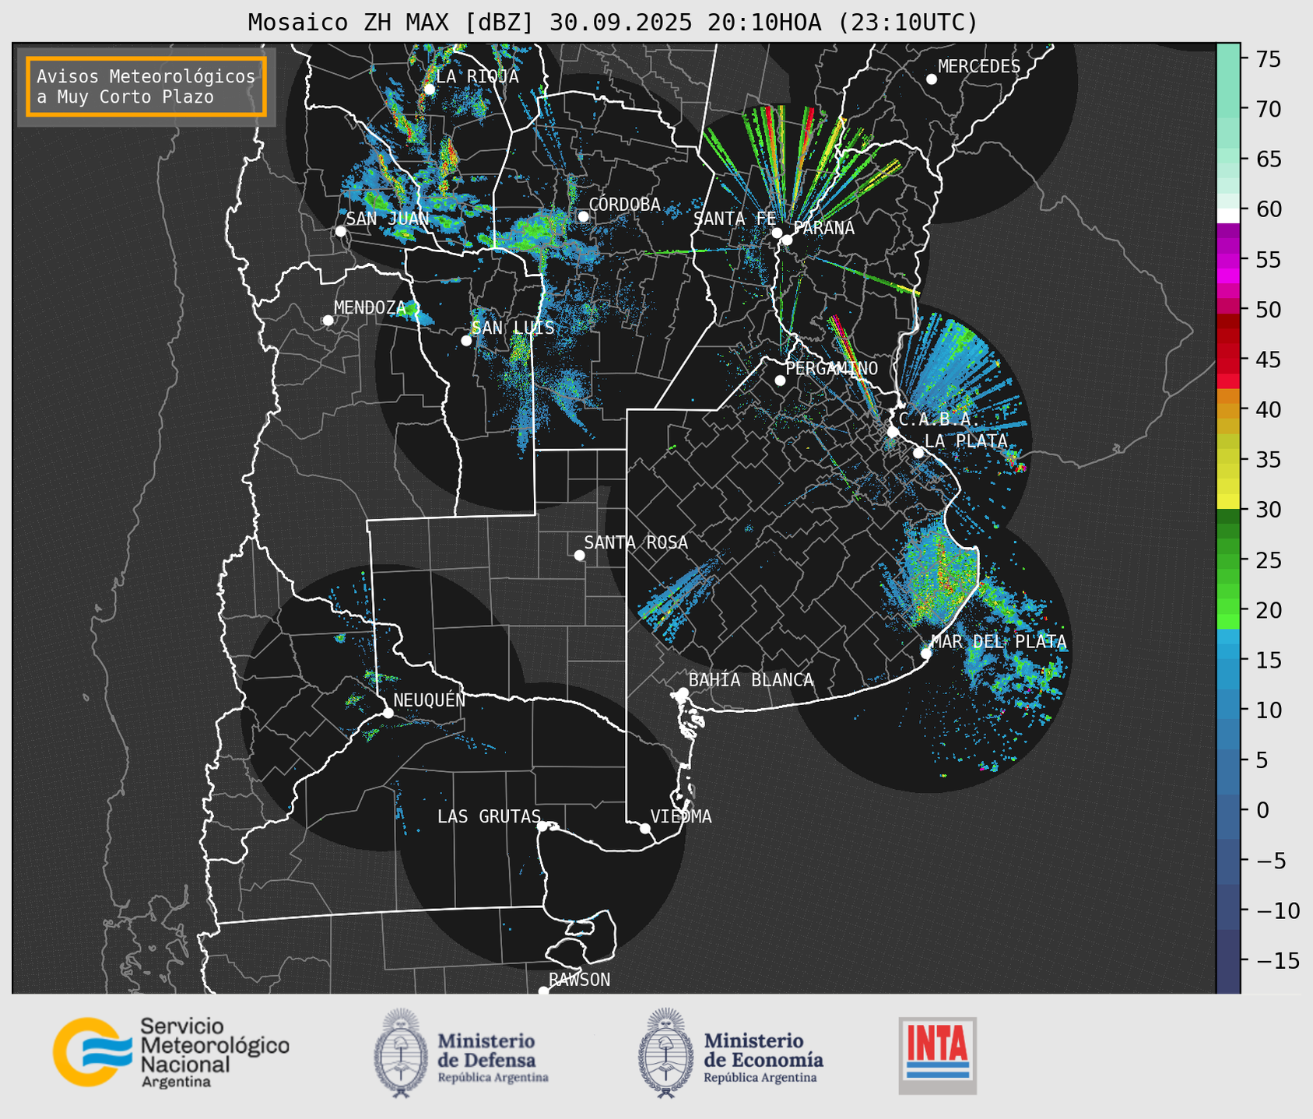Click the 35 dBZ yellow color on scale
This screenshot has height=1119, width=1313.
[x=1228, y=459]
